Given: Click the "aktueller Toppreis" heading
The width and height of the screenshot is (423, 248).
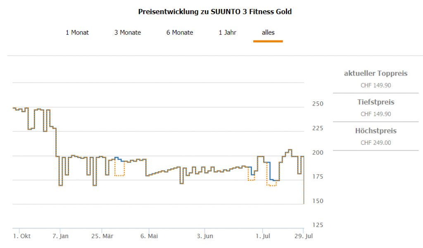Looking at the screenshot, I should click(x=375, y=74).
